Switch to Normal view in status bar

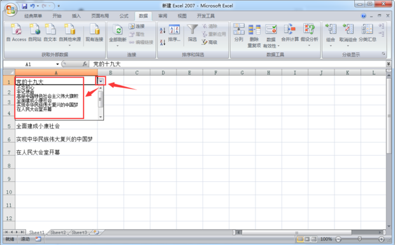coord(300,239)
